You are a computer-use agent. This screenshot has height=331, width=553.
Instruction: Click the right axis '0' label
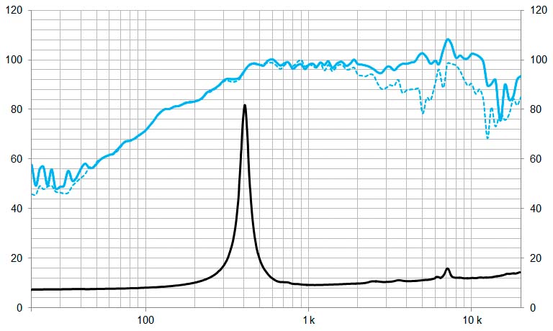click(x=533, y=308)
